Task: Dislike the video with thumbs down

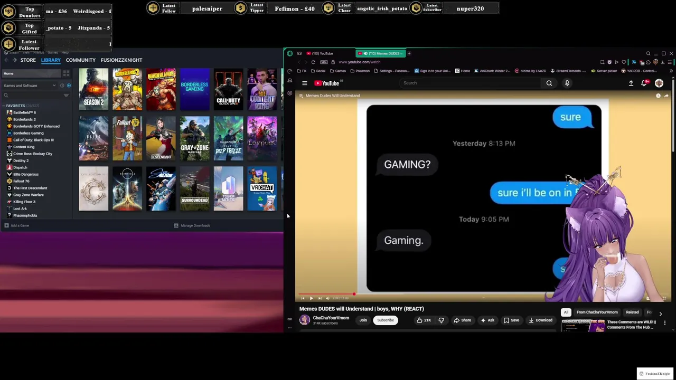Action: pyautogui.click(x=442, y=320)
